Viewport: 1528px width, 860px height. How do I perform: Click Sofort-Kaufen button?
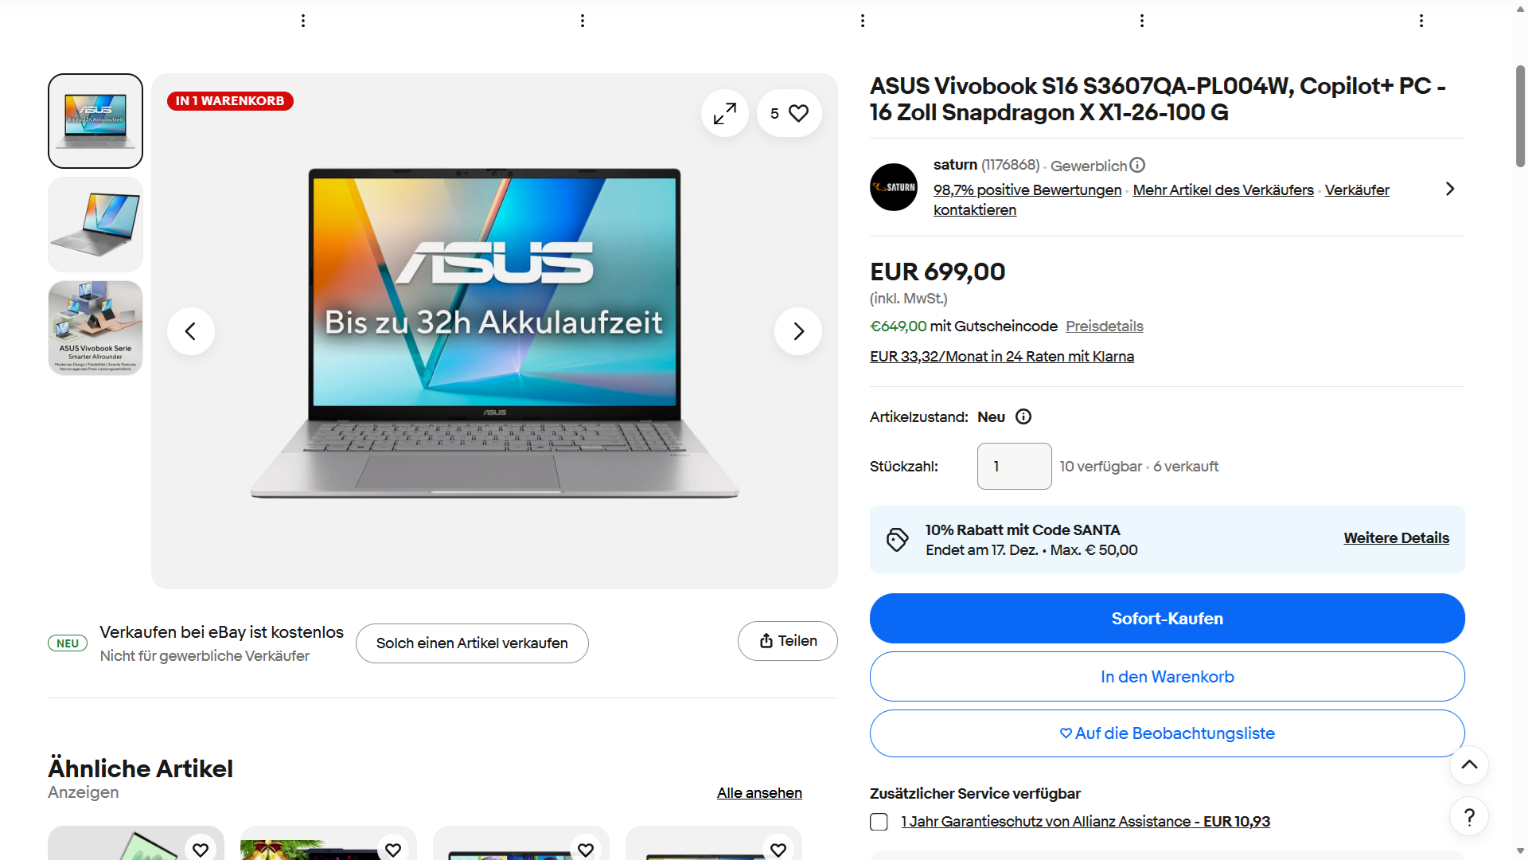1167,619
